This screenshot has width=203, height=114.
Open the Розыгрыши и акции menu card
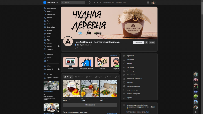click(86, 63)
